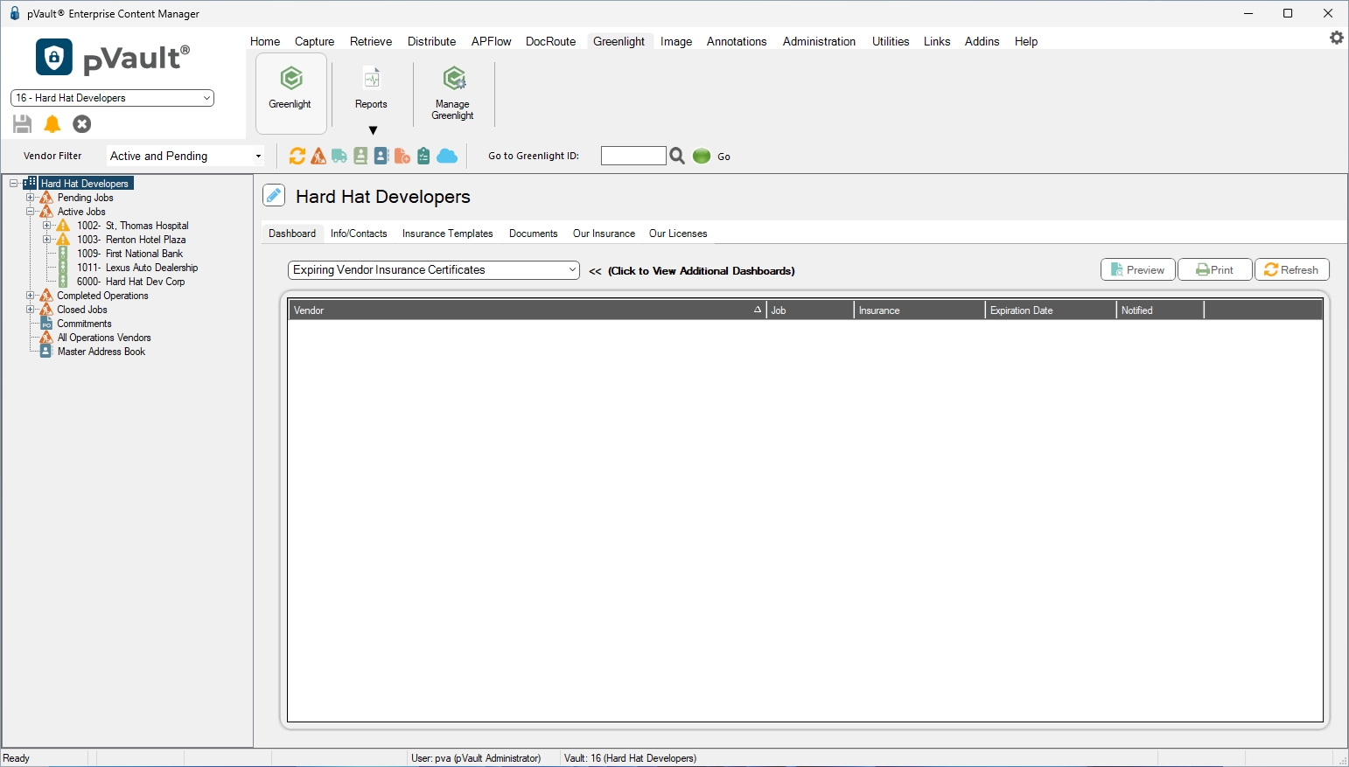Screen dimensions: 1349x767
Task: Click the magnifier search icon
Action: click(x=677, y=156)
